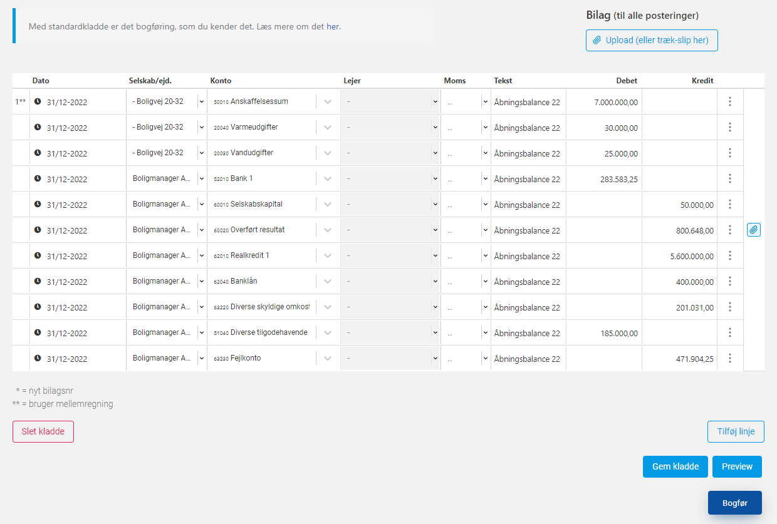Edit the Kredit amount 471.904,25
The height and width of the screenshot is (524, 777).
coord(679,358)
